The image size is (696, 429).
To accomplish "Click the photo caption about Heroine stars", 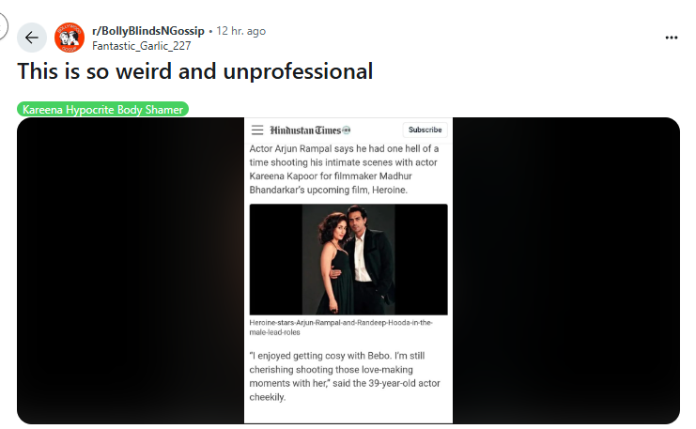I will [x=341, y=328].
